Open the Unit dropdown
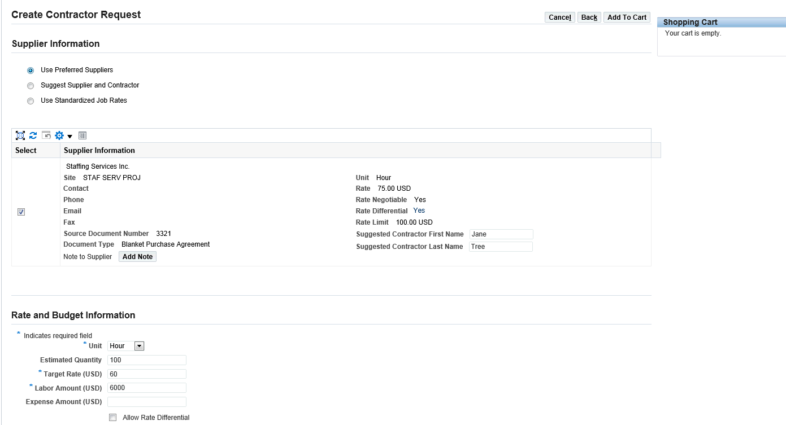 click(x=126, y=346)
